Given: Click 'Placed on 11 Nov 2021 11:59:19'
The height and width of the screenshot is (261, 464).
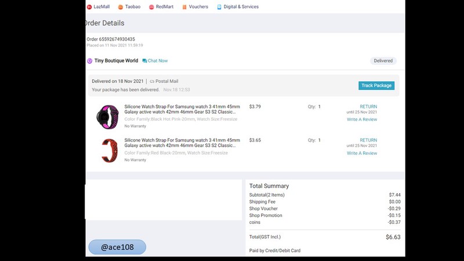Looking at the screenshot, I should pyautogui.click(x=114, y=45).
